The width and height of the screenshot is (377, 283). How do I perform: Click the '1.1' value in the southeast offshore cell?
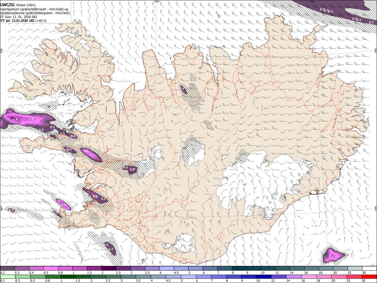[334, 257]
